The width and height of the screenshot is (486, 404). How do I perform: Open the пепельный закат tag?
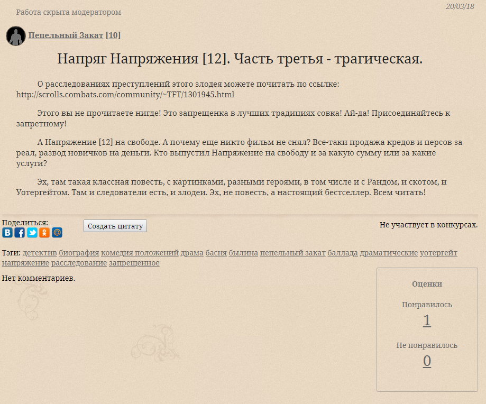[x=293, y=253]
